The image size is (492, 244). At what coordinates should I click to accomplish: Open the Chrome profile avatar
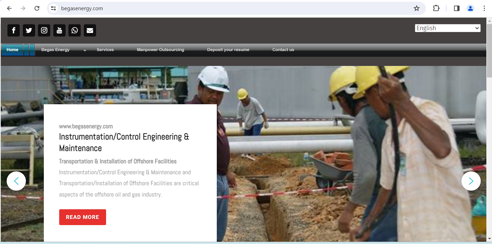(x=470, y=8)
